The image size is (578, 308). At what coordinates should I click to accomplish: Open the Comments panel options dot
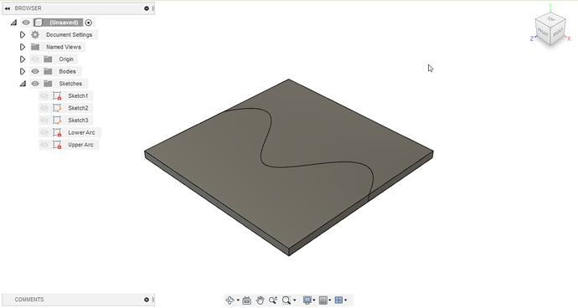point(147,300)
